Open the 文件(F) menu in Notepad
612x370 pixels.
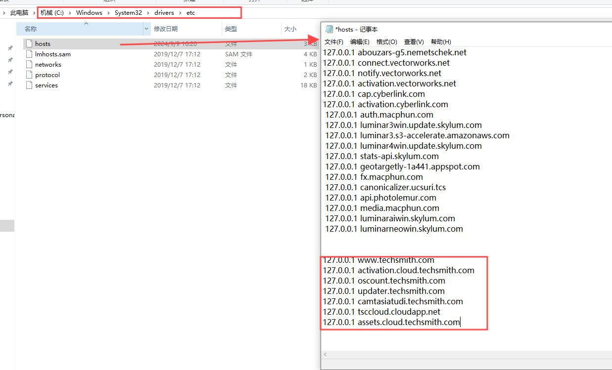tap(334, 42)
